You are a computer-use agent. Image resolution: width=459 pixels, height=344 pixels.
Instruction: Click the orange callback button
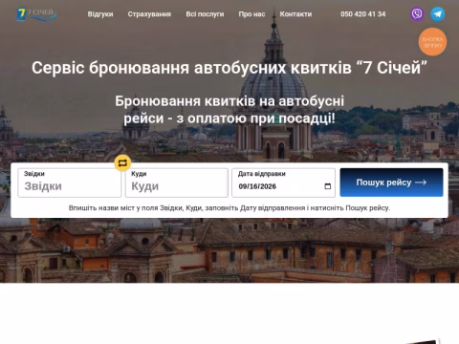432,42
